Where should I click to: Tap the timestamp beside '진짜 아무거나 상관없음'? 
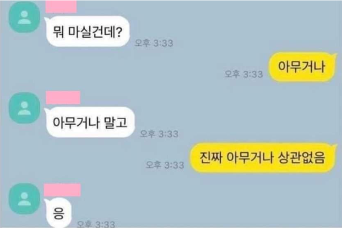(x=165, y=165)
